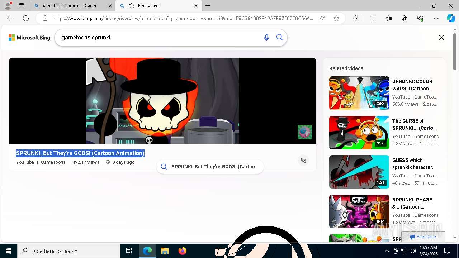
Task: Open the notification center icon
Action: pyautogui.click(x=447, y=251)
